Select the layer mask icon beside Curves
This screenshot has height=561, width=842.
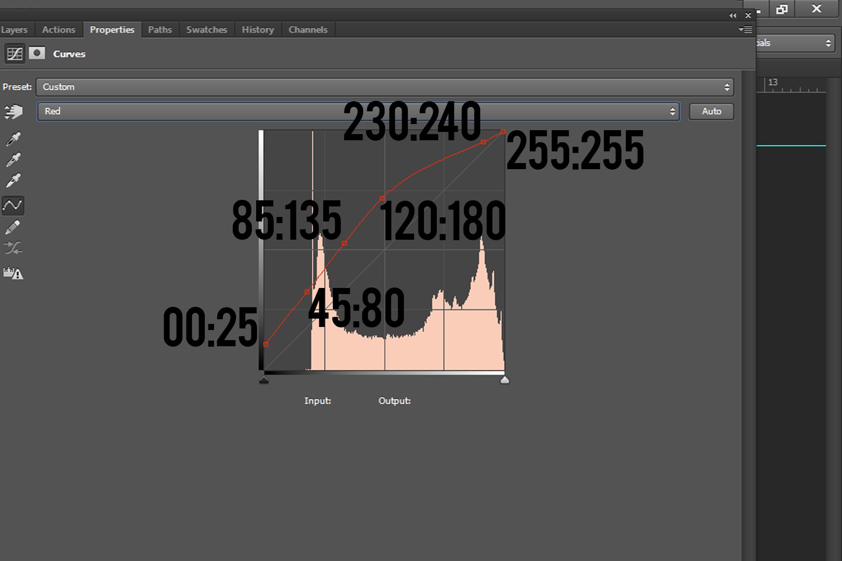click(37, 53)
